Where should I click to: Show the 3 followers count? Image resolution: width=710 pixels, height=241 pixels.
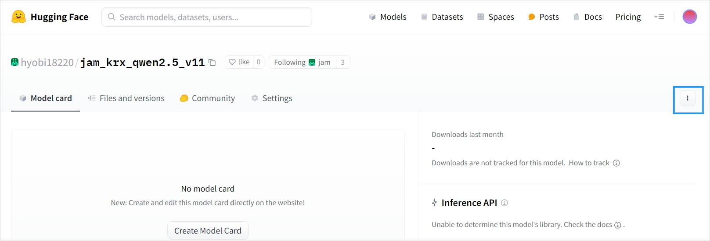coord(343,62)
